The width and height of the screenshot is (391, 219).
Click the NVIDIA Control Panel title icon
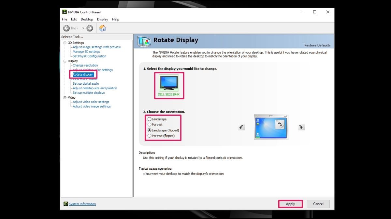[x=65, y=12]
